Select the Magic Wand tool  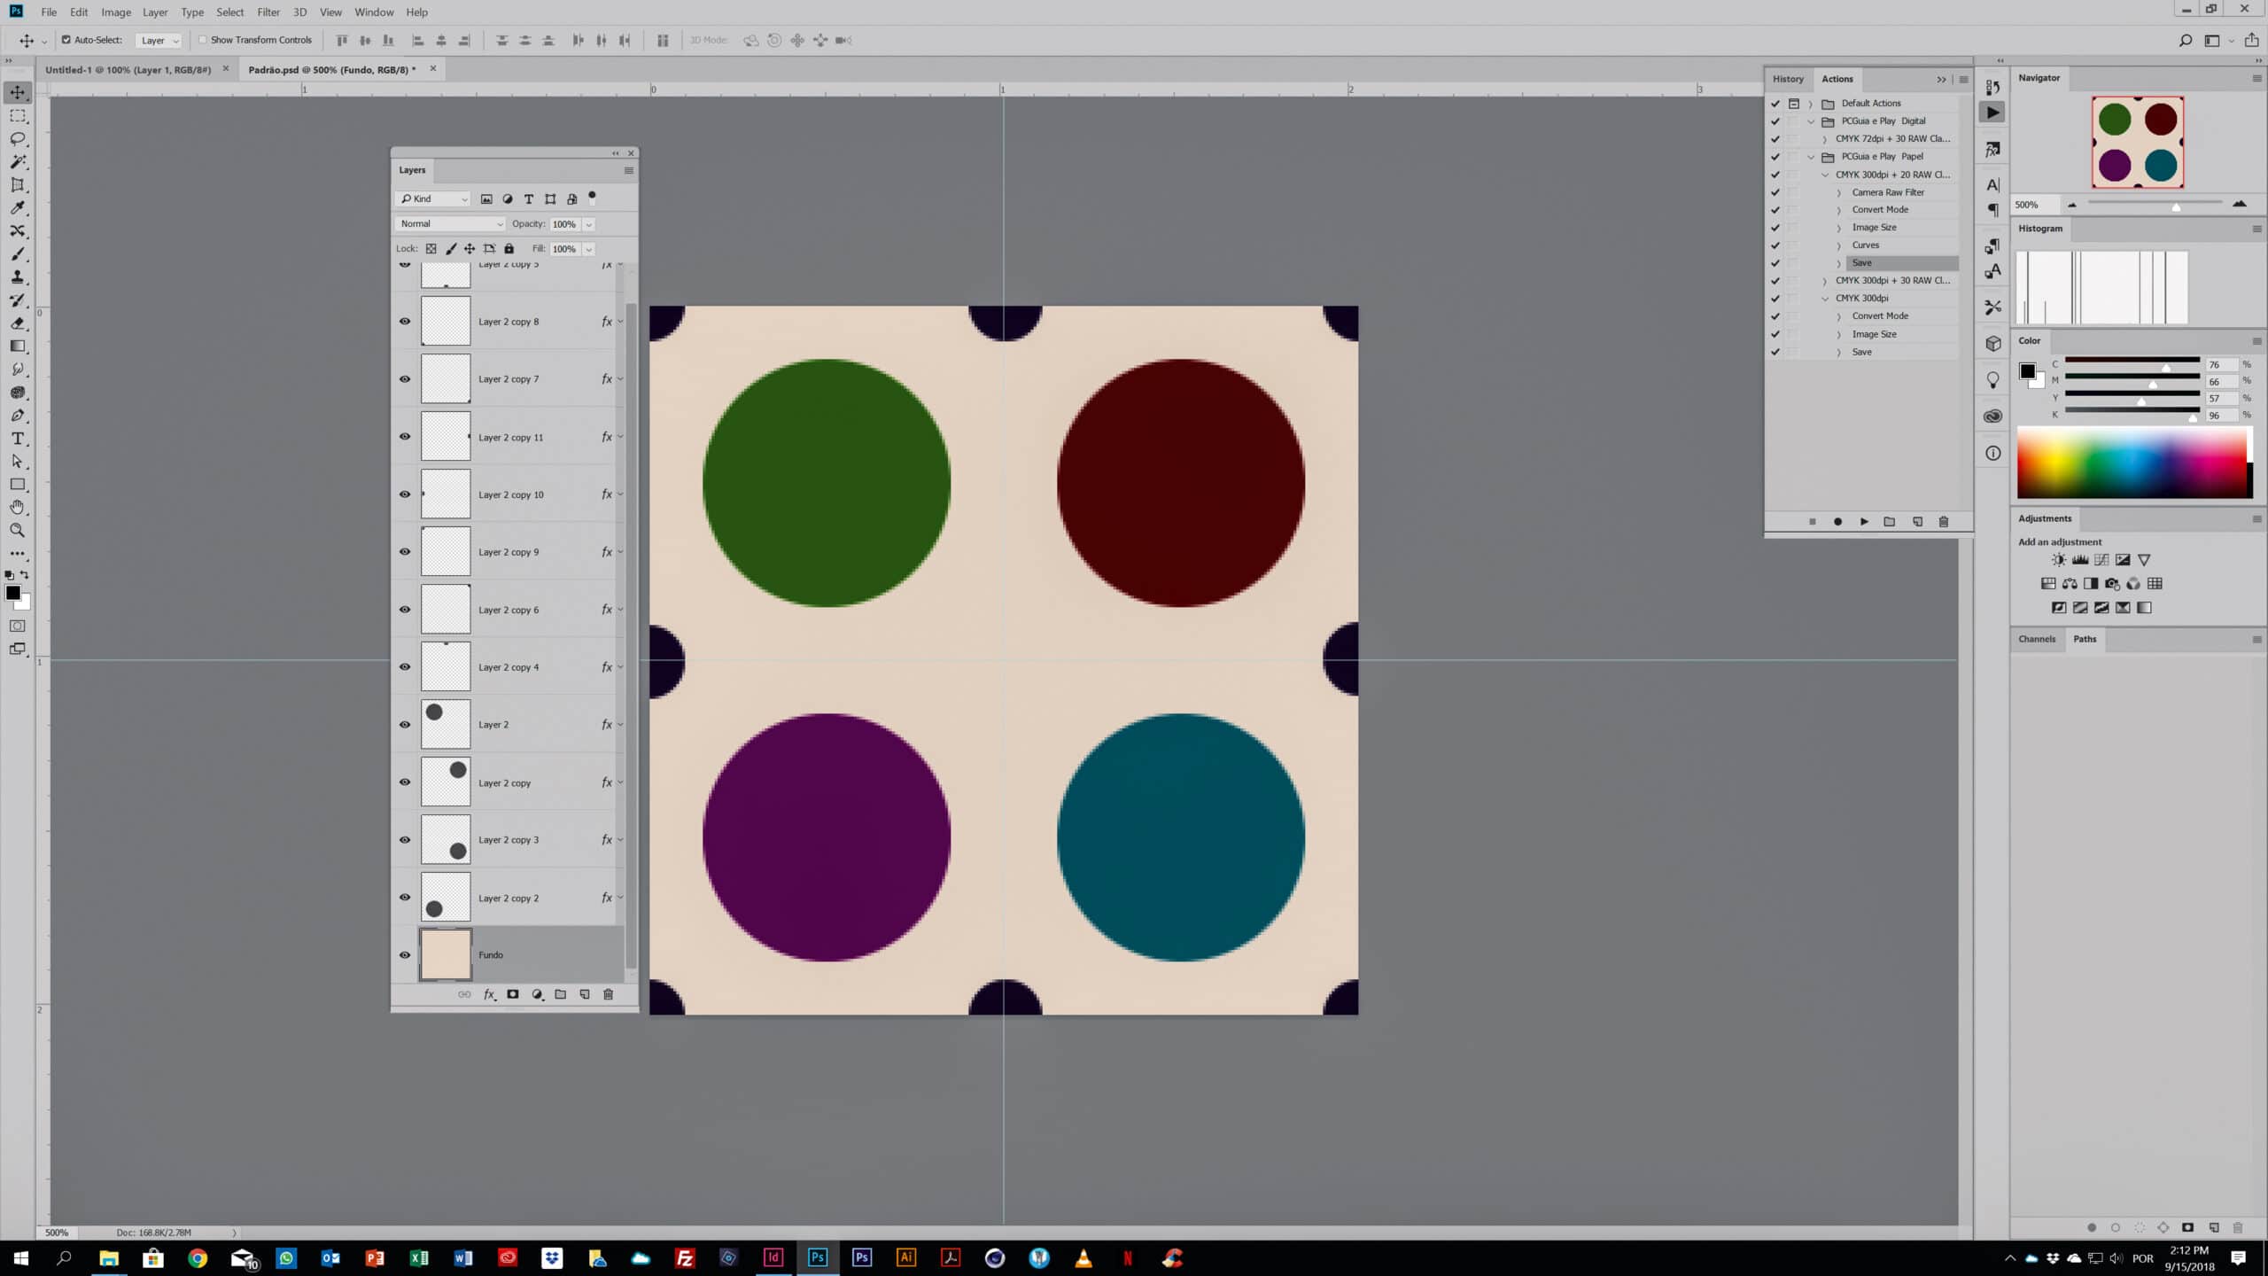point(18,162)
